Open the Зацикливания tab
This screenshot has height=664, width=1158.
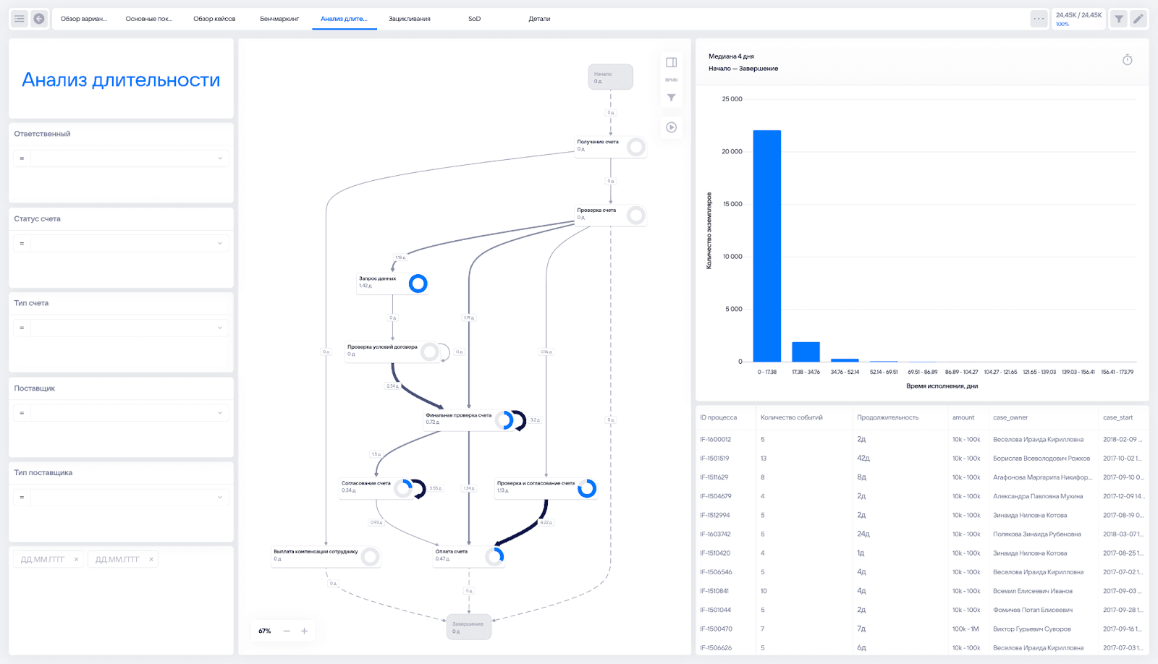pyautogui.click(x=409, y=19)
